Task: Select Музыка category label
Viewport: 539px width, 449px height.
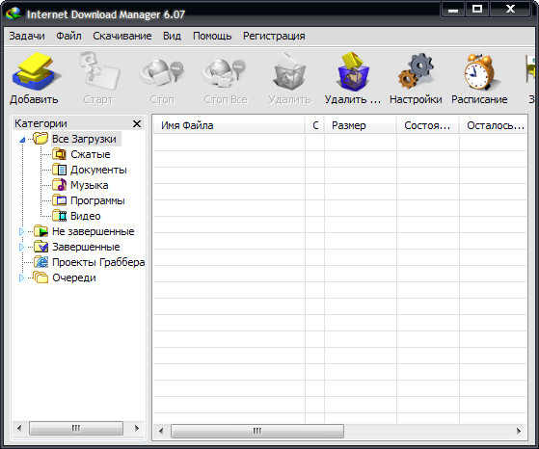Action: click(x=90, y=185)
